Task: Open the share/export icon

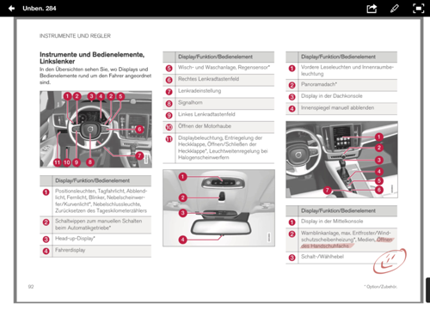Action: tap(372, 9)
